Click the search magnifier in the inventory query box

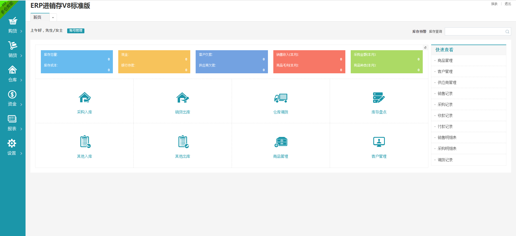[507, 32]
